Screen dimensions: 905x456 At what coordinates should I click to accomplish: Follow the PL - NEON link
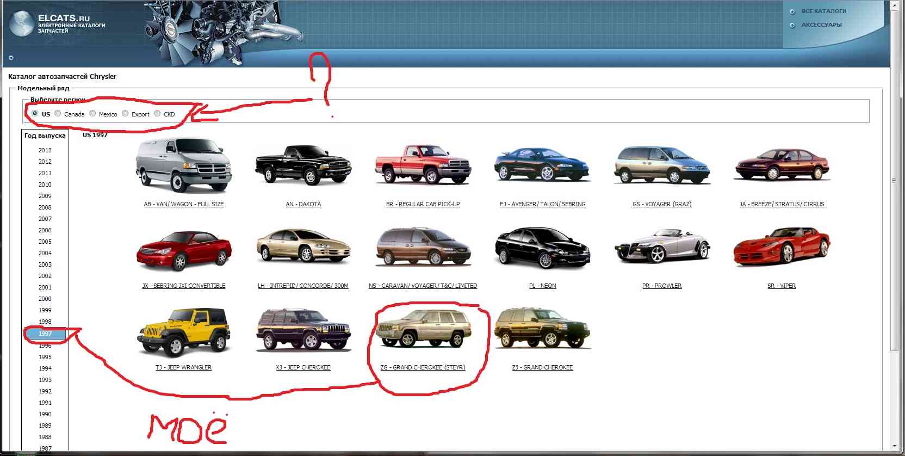[543, 286]
